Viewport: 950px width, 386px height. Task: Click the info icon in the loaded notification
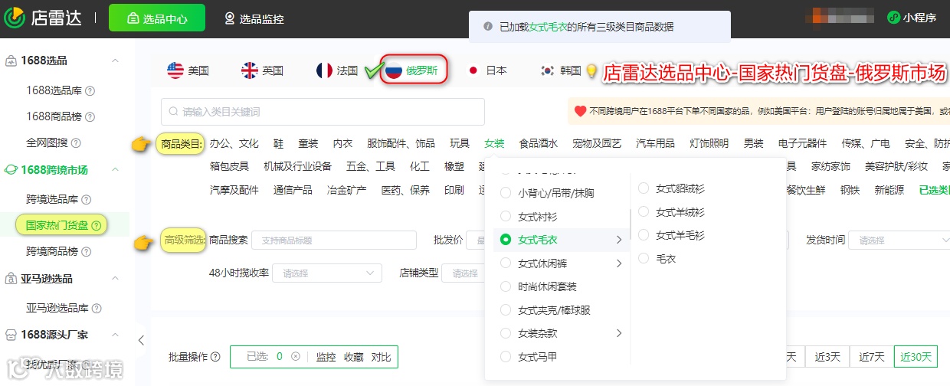(x=488, y=26)
